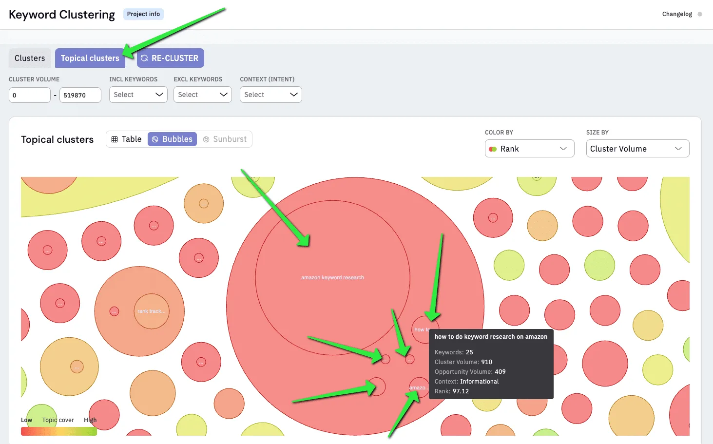This screenshot has width=713, height=444.
Task: Open the Incl Keywords dropdown
Action: click(138, 95)
